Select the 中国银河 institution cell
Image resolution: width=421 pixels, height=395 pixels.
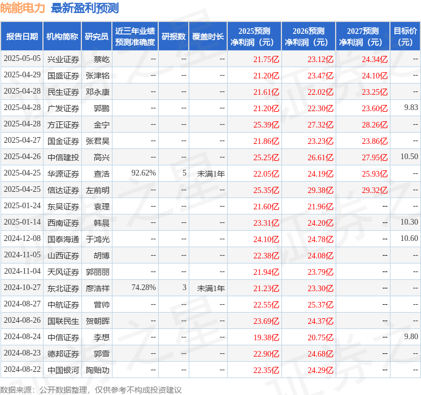(63, 370)
